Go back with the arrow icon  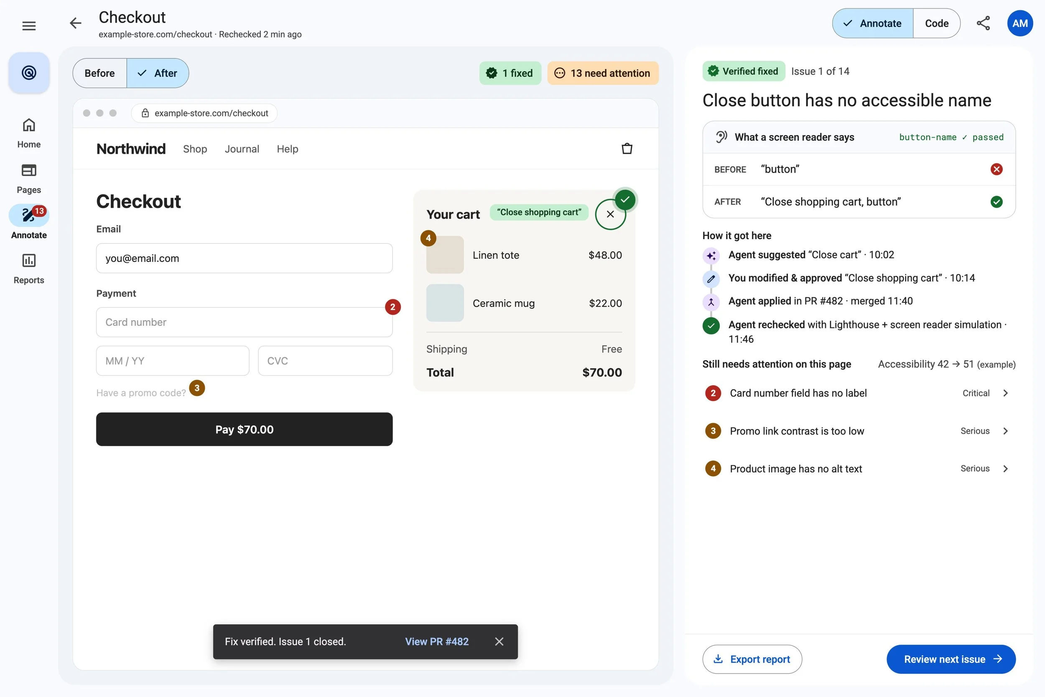point(76,23)
